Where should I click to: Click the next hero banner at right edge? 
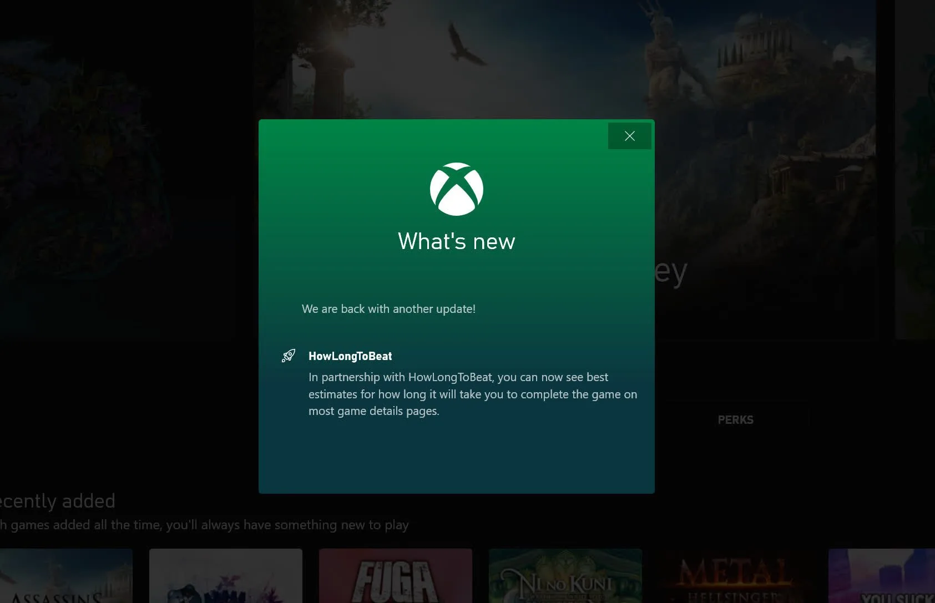[x=916, y=166]
